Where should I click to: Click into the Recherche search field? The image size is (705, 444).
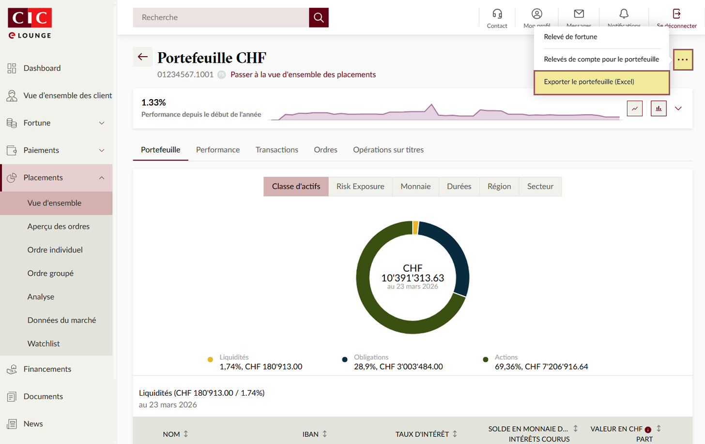(221, 17)
